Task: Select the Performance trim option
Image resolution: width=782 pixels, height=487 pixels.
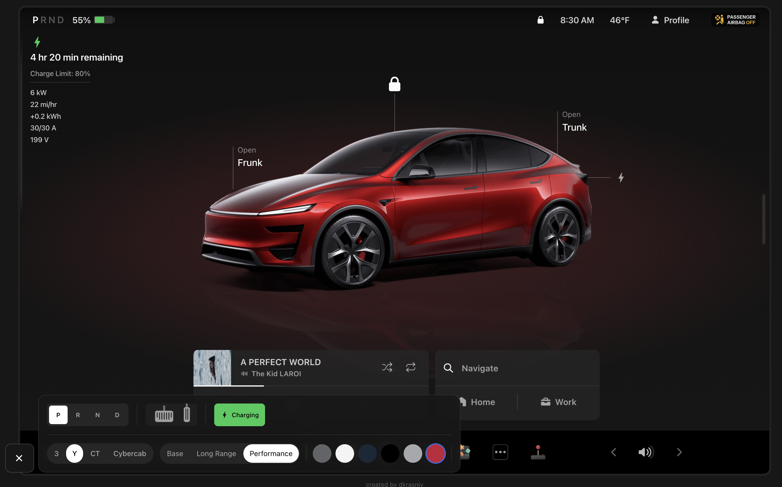Action: 271,453
